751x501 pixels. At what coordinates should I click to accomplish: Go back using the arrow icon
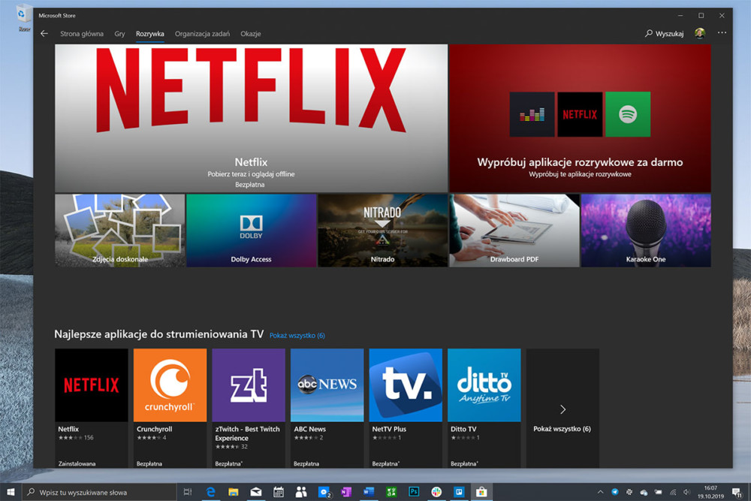click(44, 34)
